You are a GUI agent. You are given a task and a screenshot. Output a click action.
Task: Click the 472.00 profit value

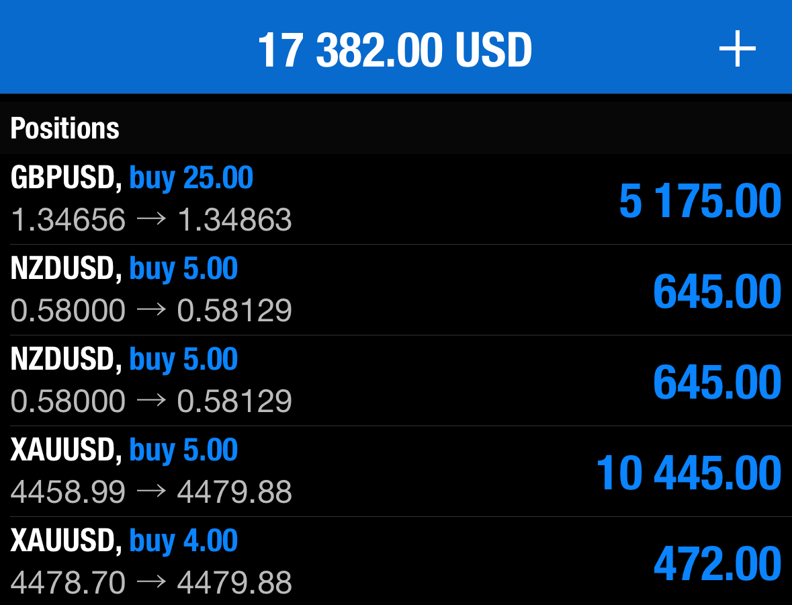[x=717, y=563]
